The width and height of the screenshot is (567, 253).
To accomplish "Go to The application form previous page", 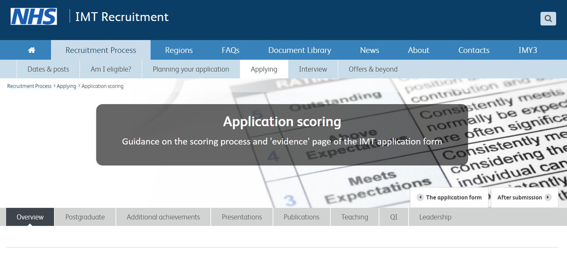I will [449, 197].
